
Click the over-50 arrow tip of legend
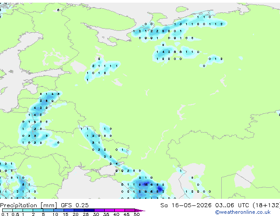point(140,211)
